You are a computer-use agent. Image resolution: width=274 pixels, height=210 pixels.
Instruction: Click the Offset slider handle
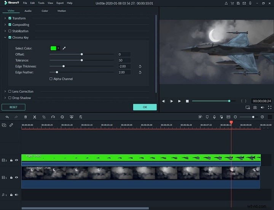[81, 54]
